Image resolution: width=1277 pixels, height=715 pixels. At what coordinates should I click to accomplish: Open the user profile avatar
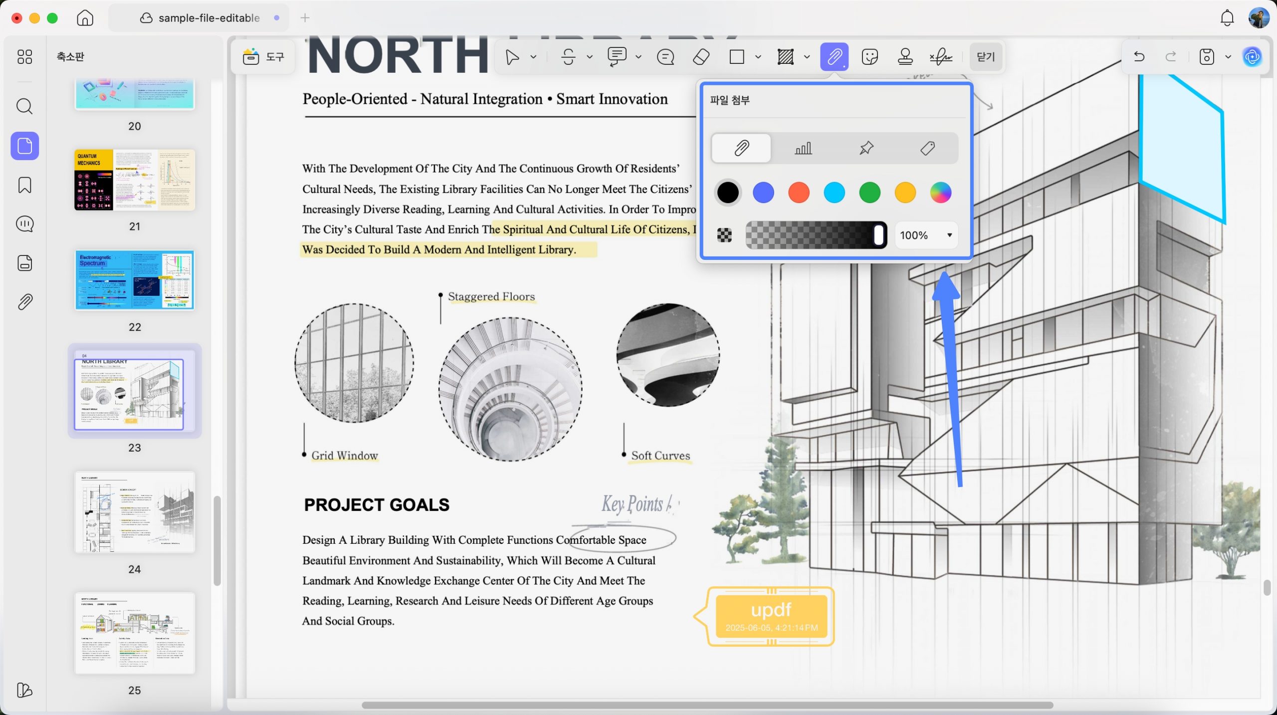1259,18
